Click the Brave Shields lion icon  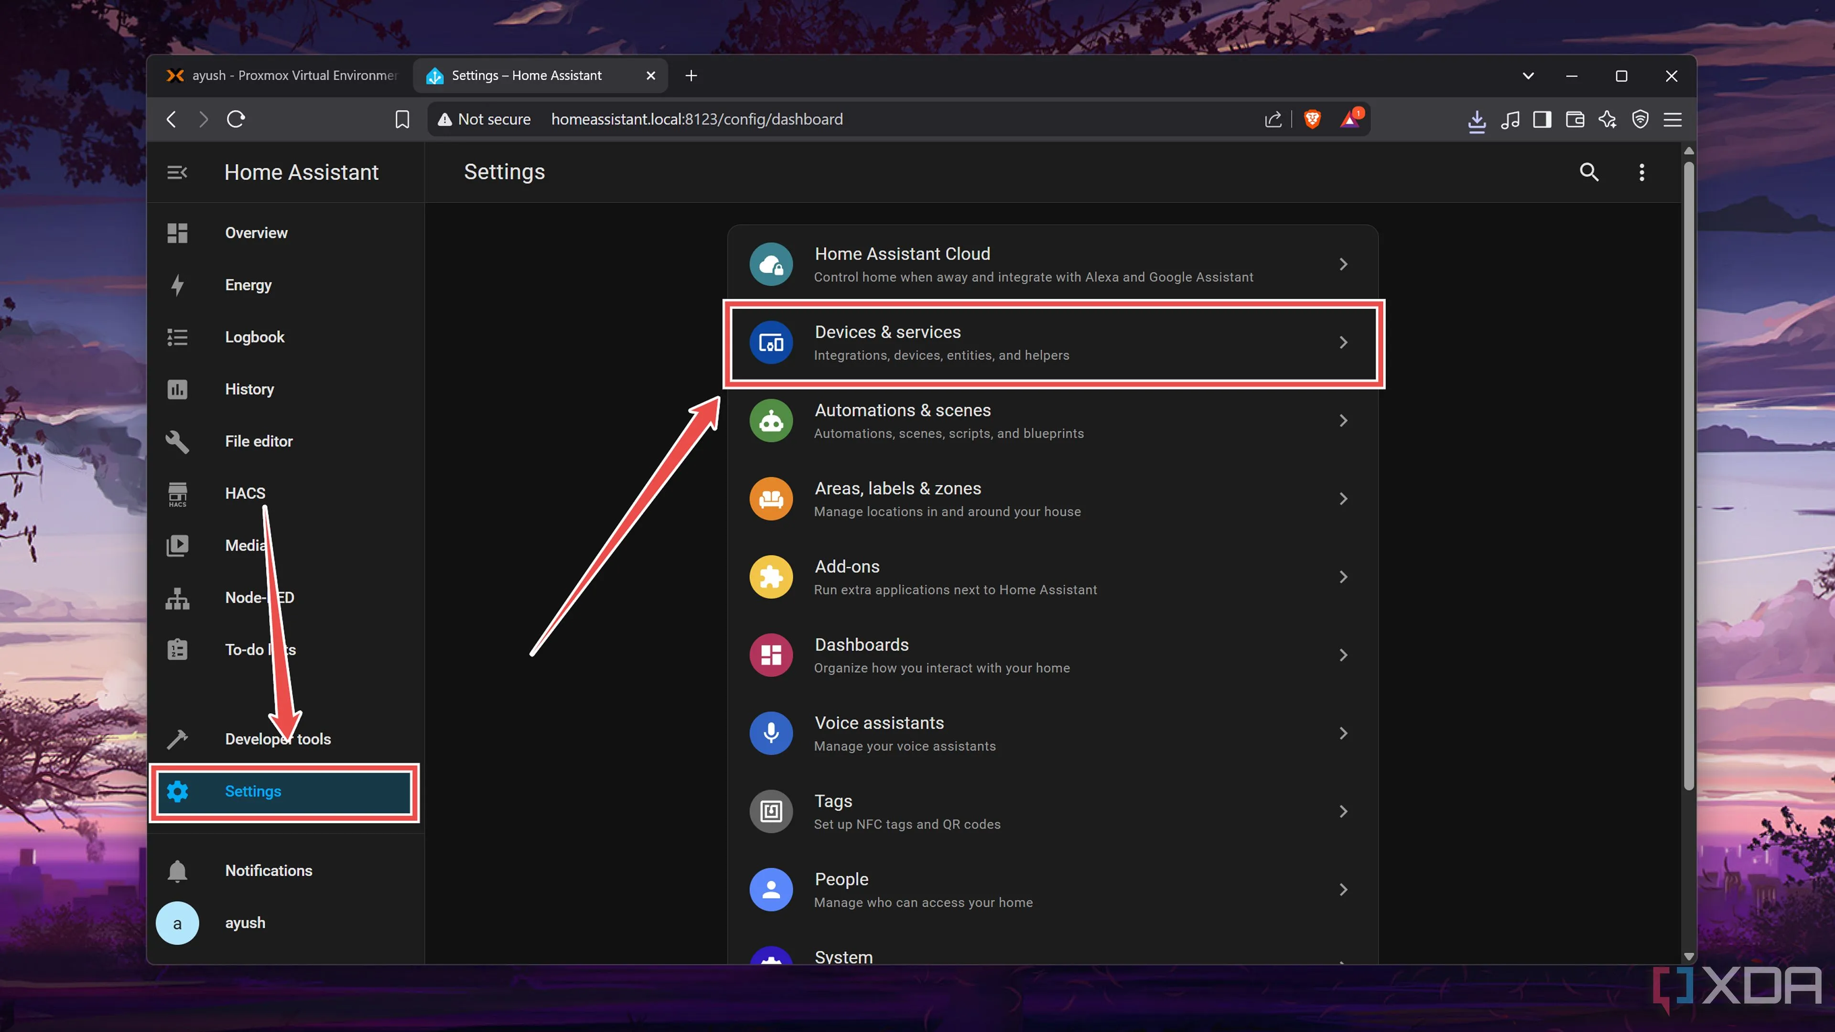pyautogui.click(x=1311, y=119)
